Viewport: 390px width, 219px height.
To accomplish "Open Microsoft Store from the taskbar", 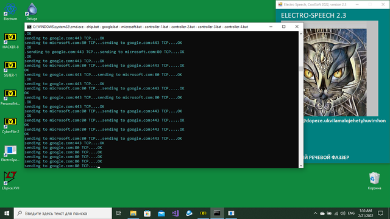I will [x=147, y=214].
